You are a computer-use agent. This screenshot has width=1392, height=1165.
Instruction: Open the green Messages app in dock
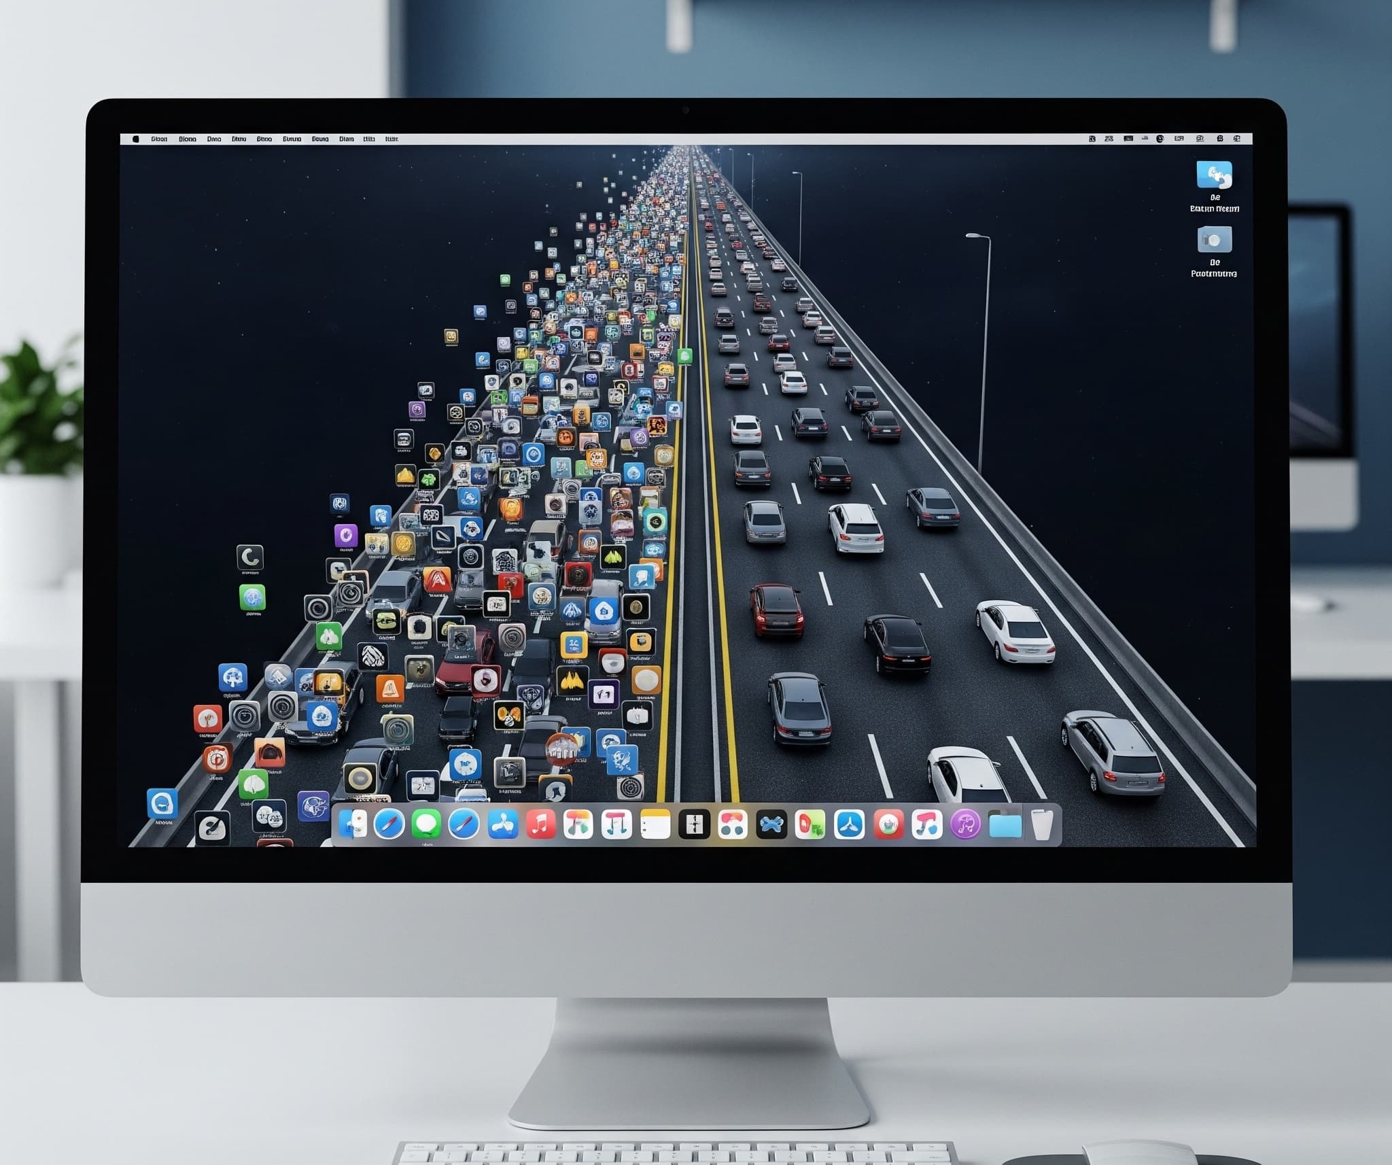pyautogui.click(x=426, y=824)
